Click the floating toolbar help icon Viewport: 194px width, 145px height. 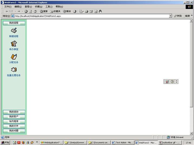click(x=172, y=82)
